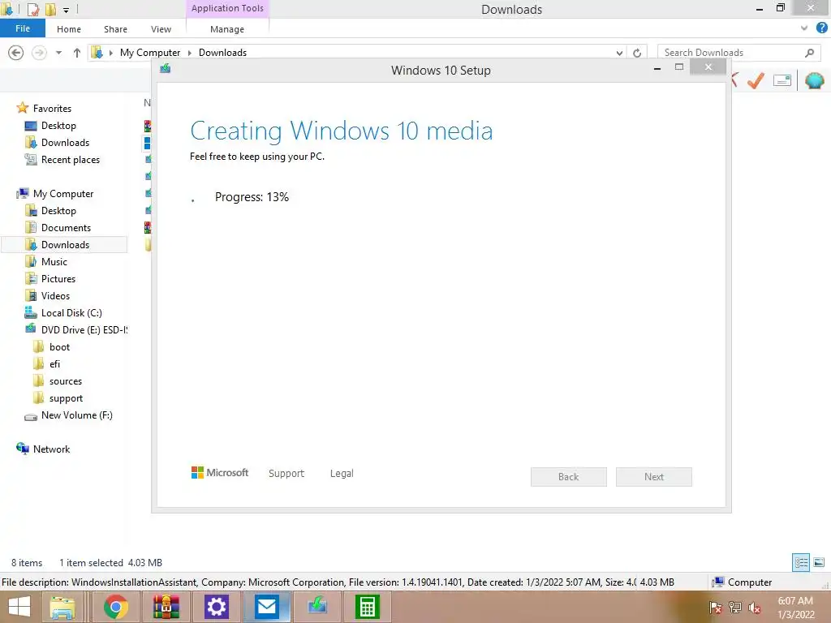This screenshot has height=623, width=831.
Task: Click the Properties icon in quick access toolbar
Action: pyautogui.click(x=32, y=9)
